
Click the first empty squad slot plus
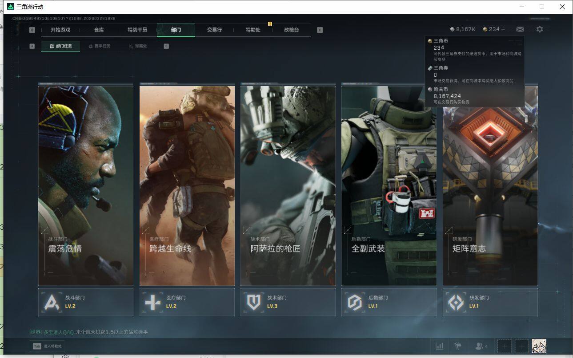tap(505, 346)
